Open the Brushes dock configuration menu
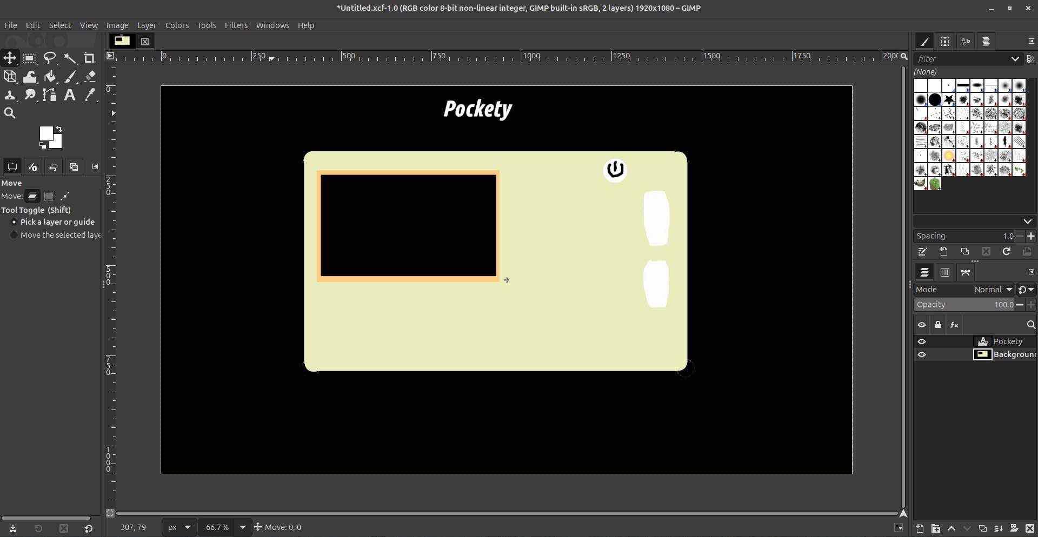 (x=1031, y=42)
